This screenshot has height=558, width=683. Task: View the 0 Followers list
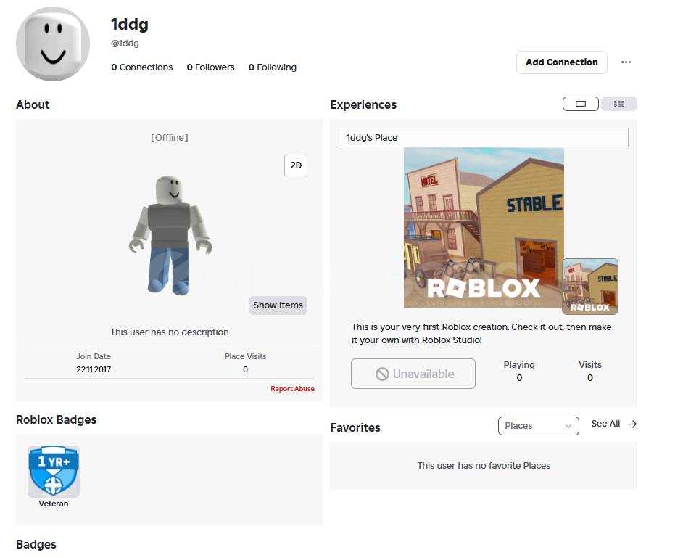coord(210,67)
